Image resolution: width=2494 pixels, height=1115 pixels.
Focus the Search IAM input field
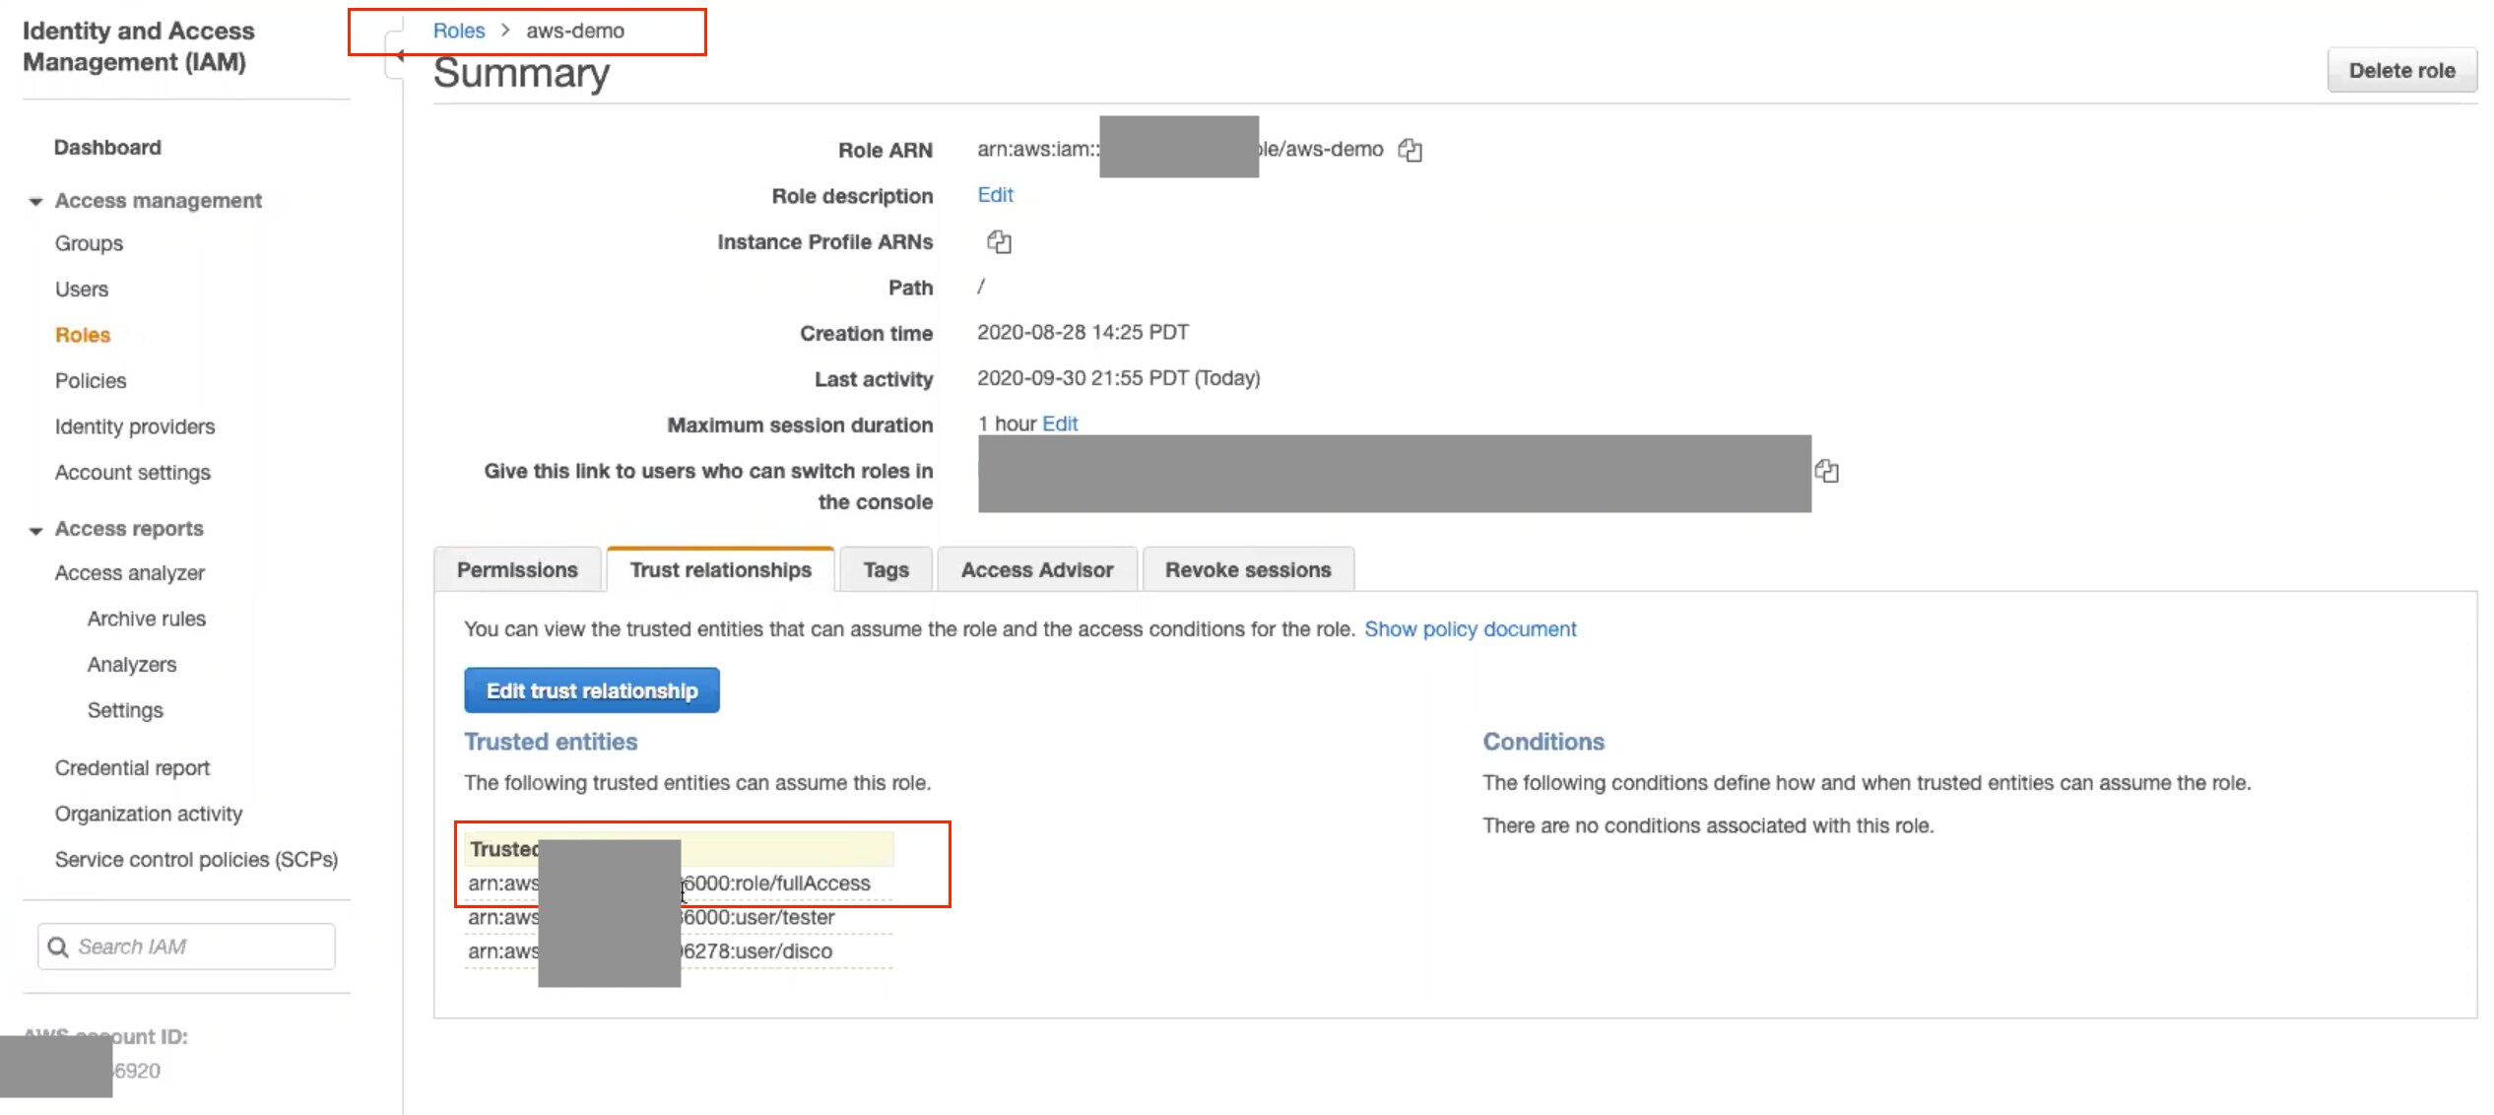186,947
